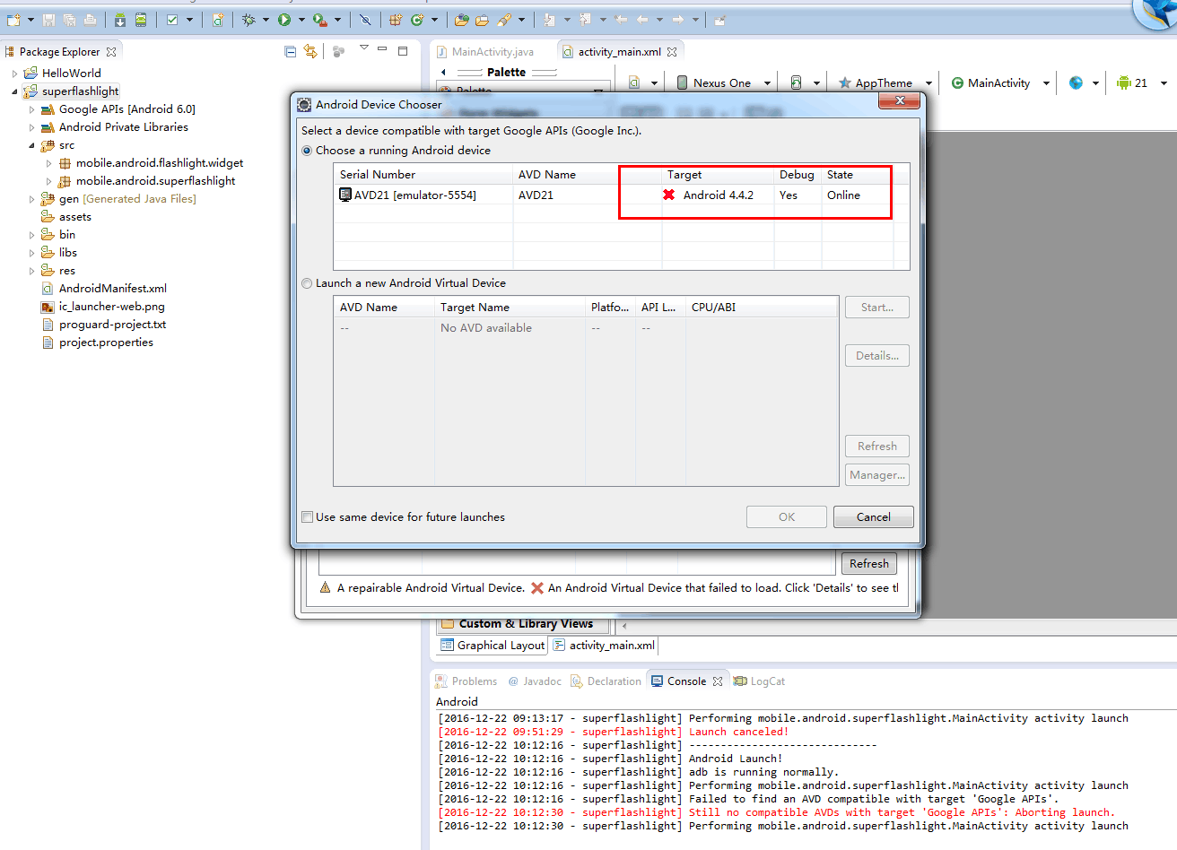Click the Open Task folder icon
This screenshot has width=1177, height=850.
482,19
